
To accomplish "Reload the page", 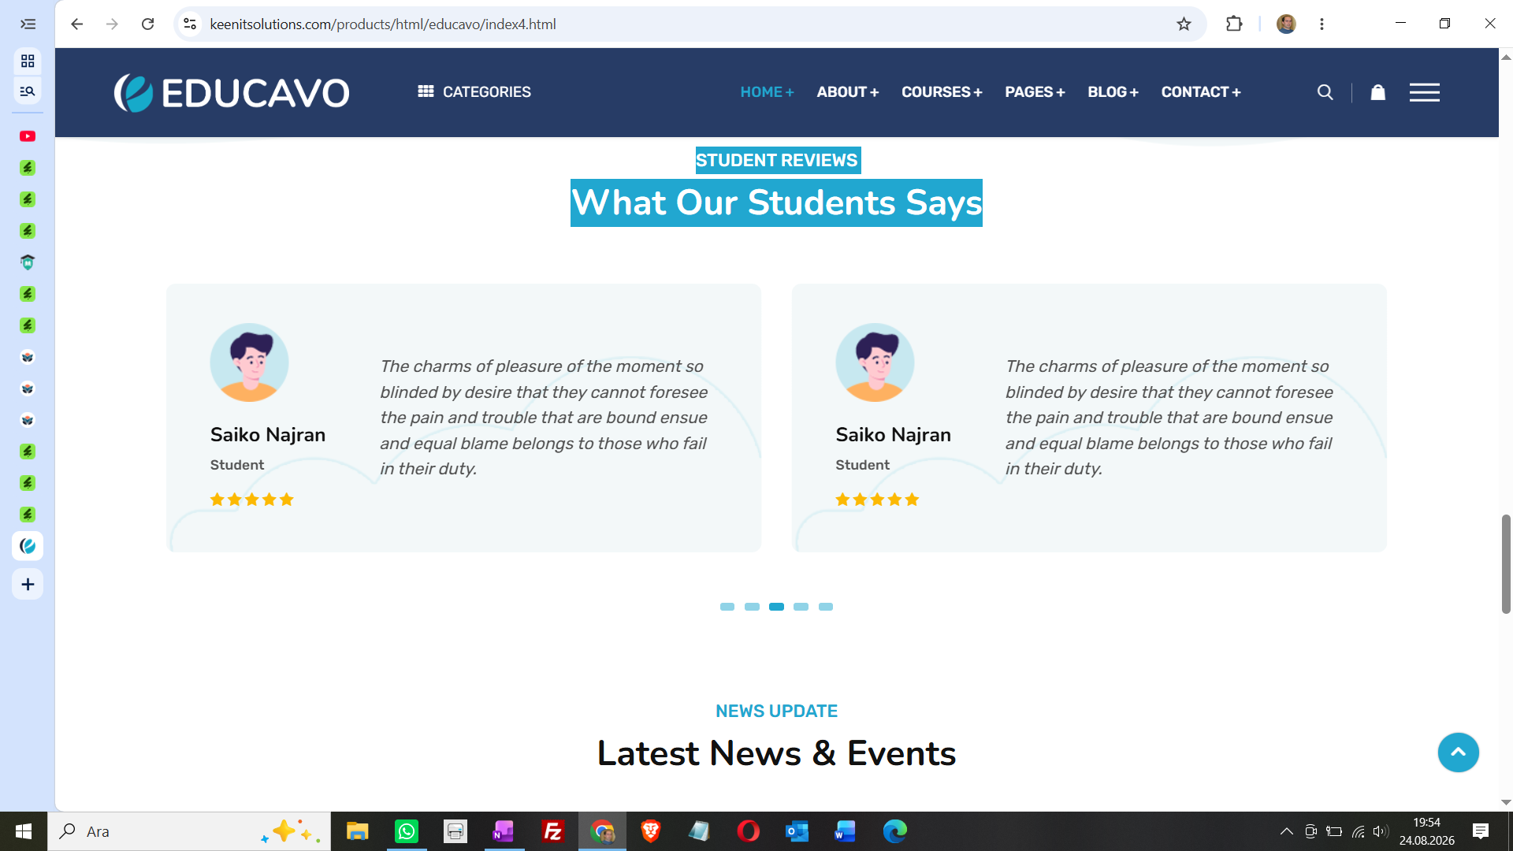I will click(147, 24).
